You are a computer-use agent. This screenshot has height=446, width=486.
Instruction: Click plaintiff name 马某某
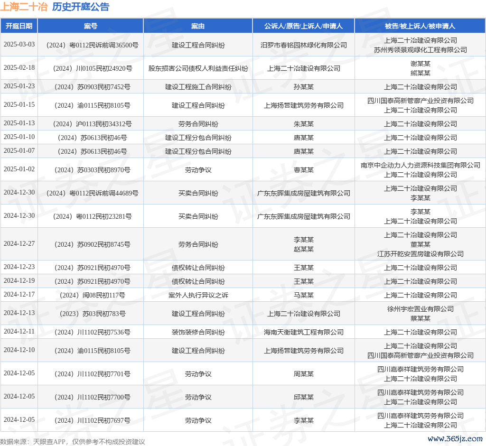click(303, 296)
